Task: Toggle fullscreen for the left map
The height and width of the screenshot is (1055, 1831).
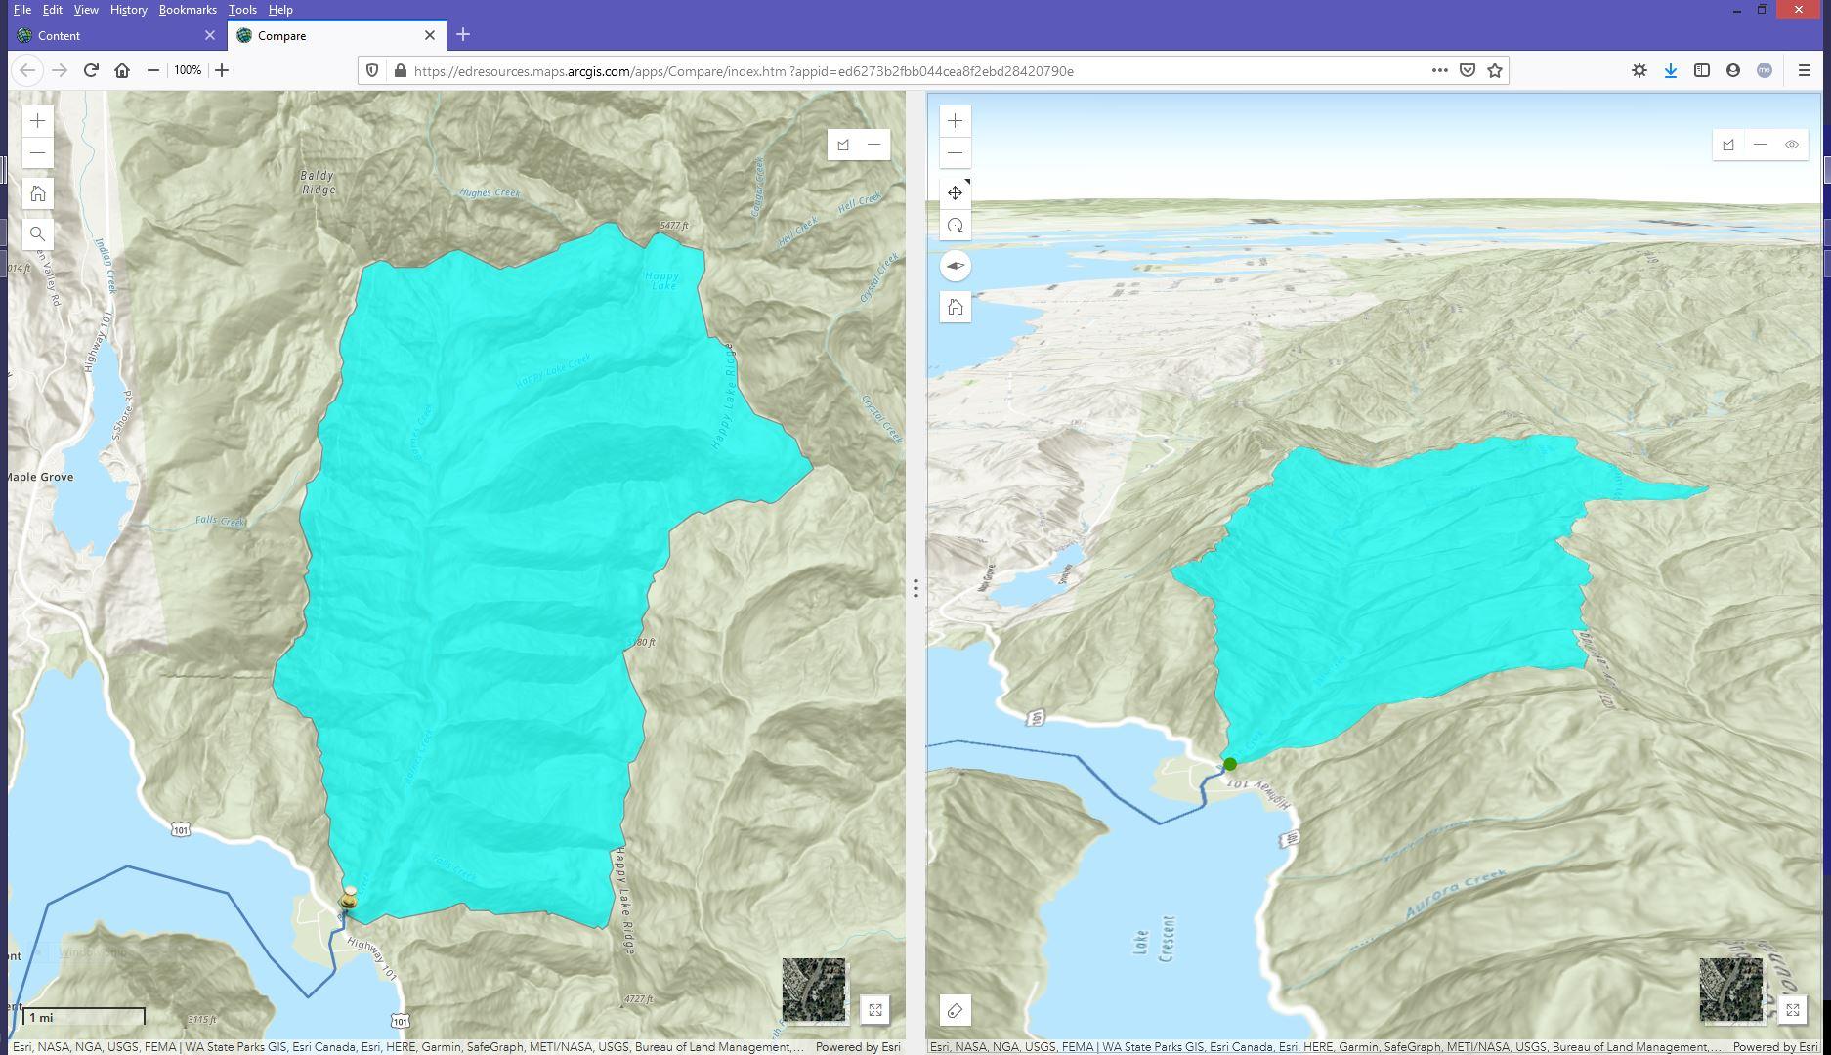Action: 874,1010
